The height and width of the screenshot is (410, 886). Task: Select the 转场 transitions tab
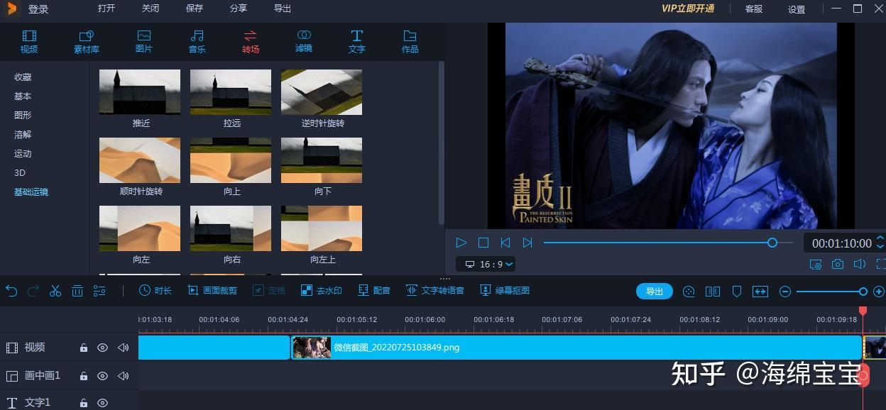(x=251, y=42)
